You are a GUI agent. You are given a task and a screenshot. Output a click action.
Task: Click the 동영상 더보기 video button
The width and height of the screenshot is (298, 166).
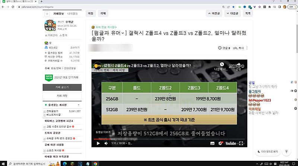pos(103,132)
